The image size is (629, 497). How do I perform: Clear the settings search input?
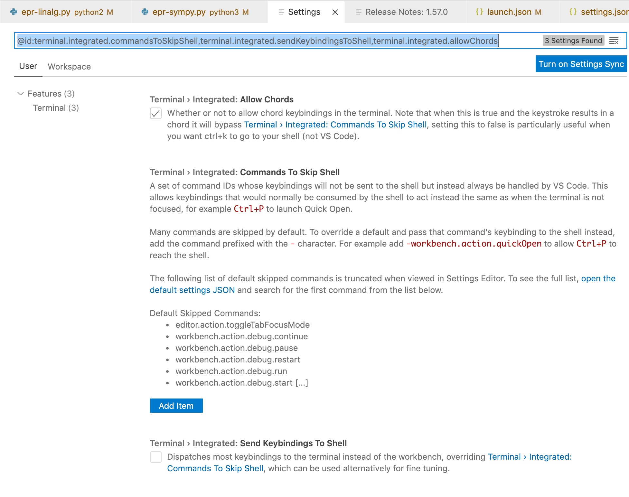(x=614, y=41)
